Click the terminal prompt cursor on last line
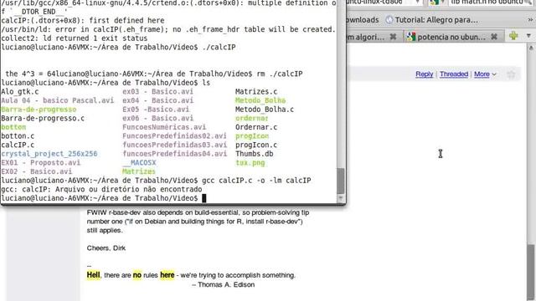The image size is (536, 301). [x=204, y=198]
